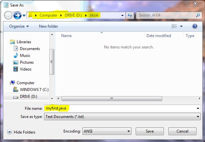Click the Pictures landscape icon

[16, 62]
